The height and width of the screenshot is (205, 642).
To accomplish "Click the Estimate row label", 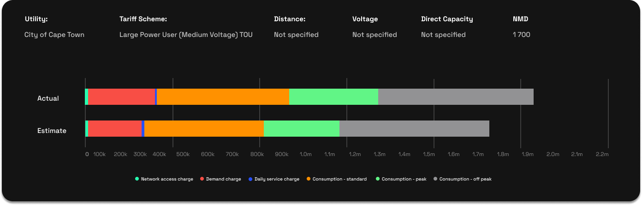I will pos(52,131).
